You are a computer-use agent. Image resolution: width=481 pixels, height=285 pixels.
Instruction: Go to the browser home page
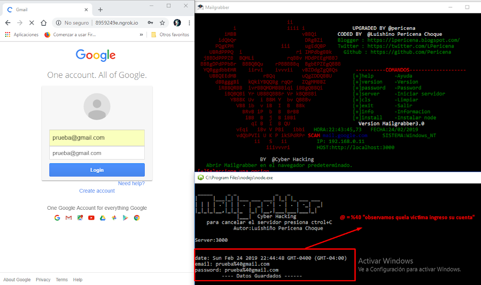[44, 22]
